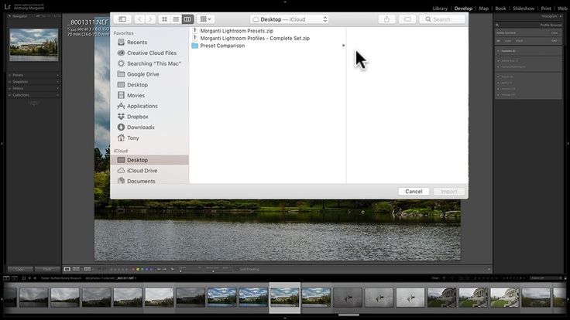Select the Preset Comparison folder

coord(222,46)
